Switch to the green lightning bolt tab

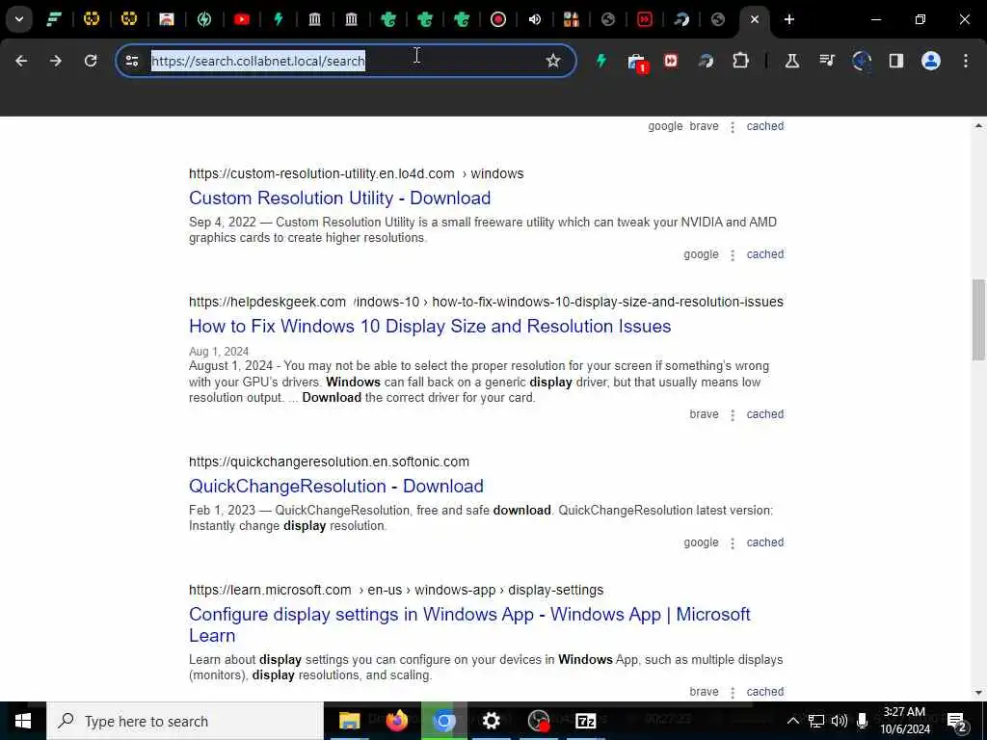point(278,19)
